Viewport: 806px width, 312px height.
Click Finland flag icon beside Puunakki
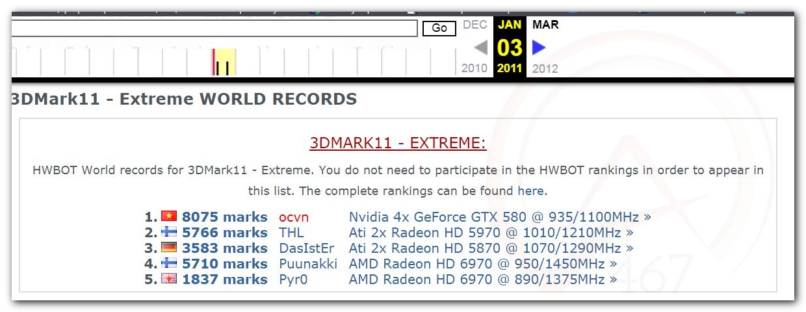click(169, 263)
